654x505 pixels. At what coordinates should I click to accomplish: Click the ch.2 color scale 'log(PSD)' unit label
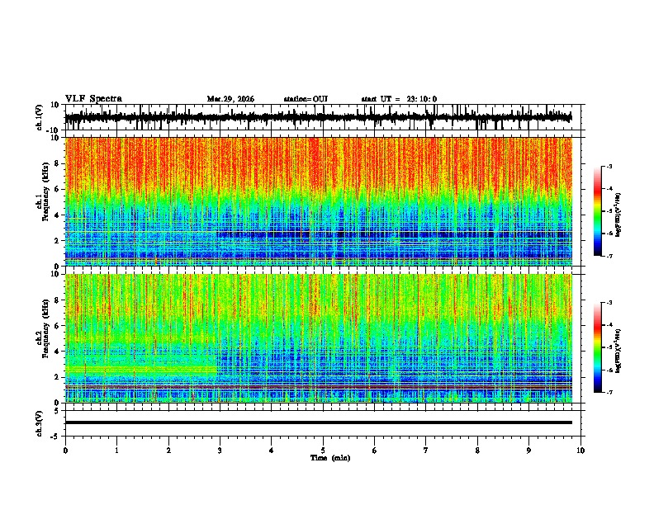(x=618, y=351)
